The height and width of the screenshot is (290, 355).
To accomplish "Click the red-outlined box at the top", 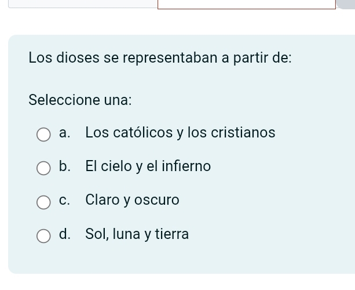I will pyautogui.click(x=247, y=4).
